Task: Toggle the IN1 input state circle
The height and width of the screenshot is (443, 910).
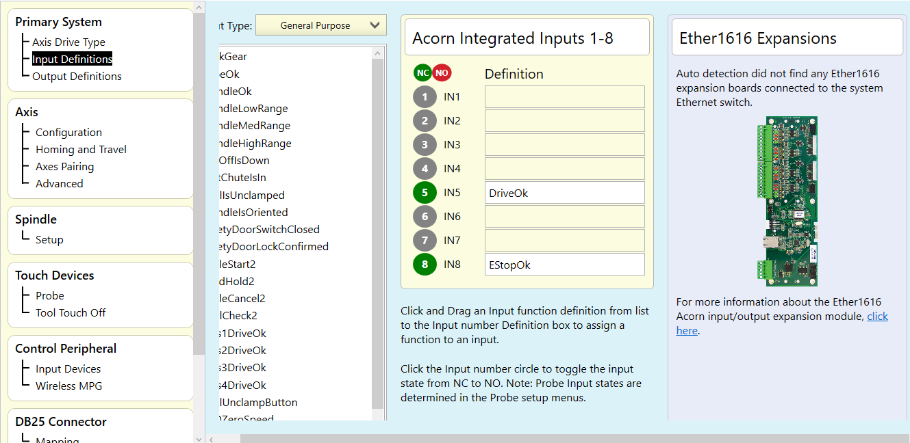Action: click(425, 97)
